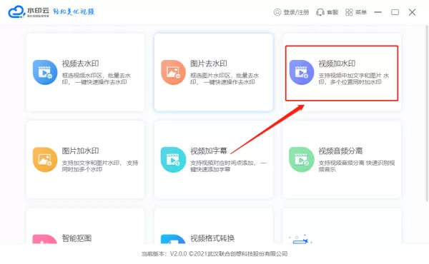Screen dimensions: 429x264
Task: Open the 菜单 menu
Action: [x=361, y=12]
